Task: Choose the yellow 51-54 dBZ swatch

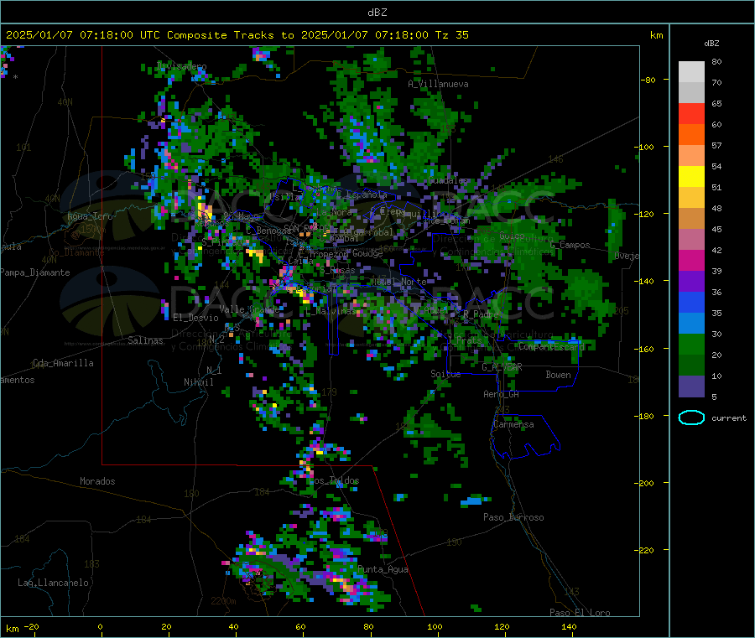Action: click(691, 177)
